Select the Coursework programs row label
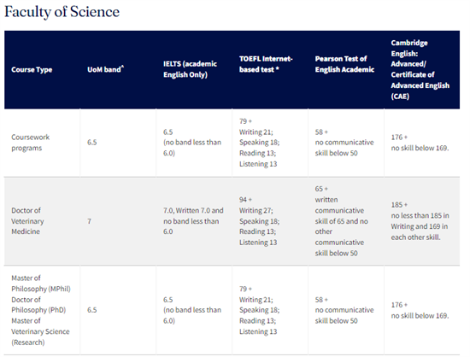The width and height of the screenshot is (470, 357). [x=30, y=143]
